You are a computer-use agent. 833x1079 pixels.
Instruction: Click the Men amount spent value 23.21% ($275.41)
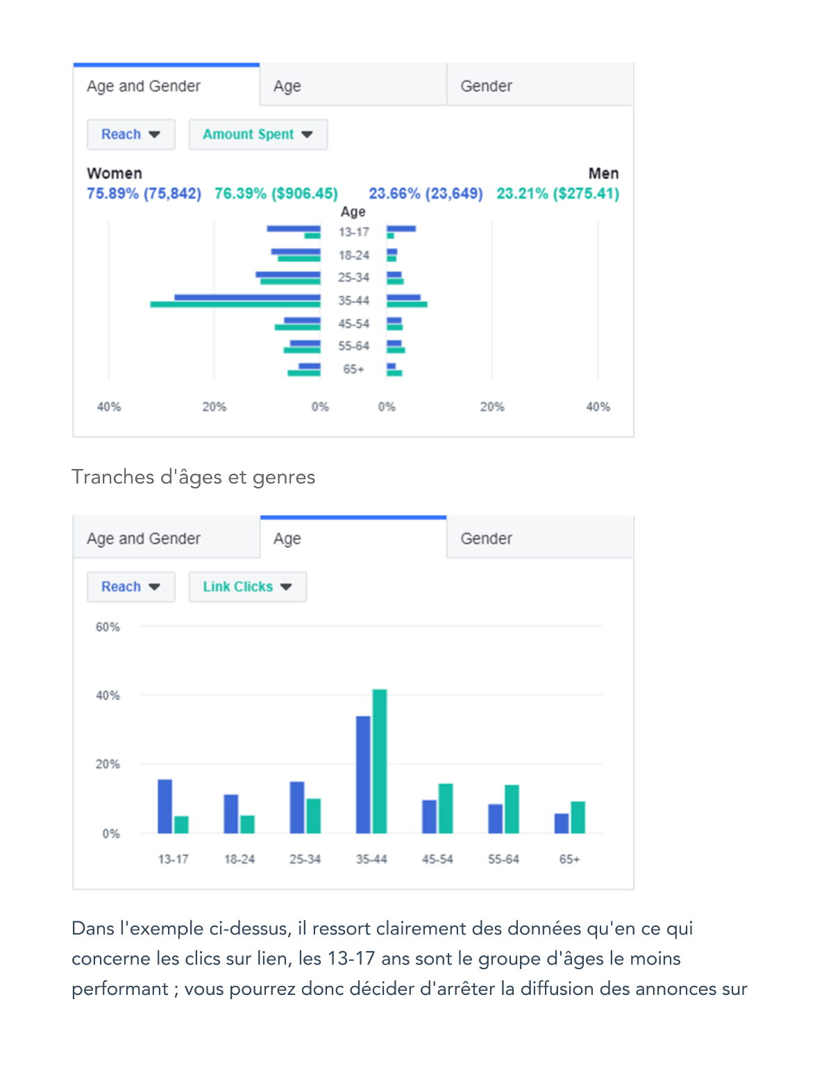[x=557, y=194]
